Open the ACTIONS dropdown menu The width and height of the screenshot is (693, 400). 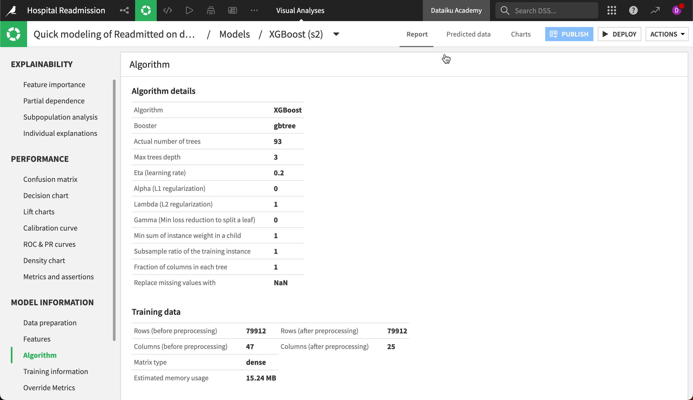pos(667,34)
